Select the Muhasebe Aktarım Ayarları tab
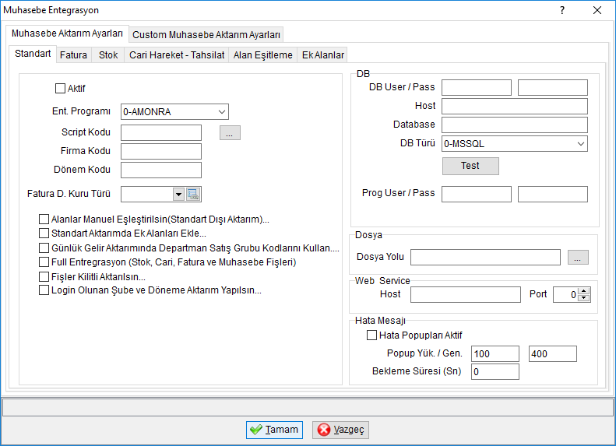The height and width of the screenshot is (446, 616). tap(67, 33)
